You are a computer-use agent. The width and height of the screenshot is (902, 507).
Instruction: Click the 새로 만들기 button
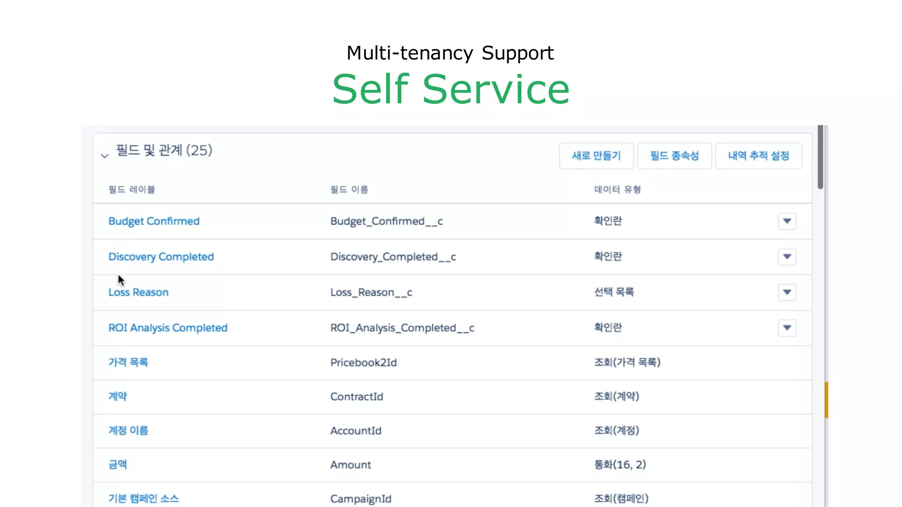tap(596, 156)
